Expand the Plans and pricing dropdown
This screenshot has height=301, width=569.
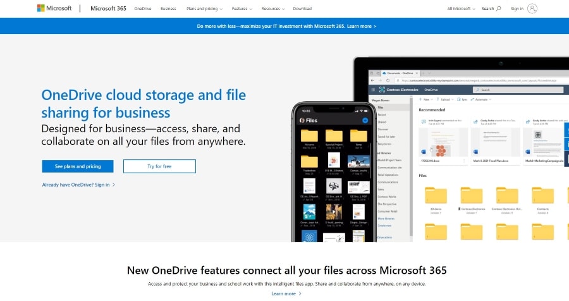pos(204,8)
